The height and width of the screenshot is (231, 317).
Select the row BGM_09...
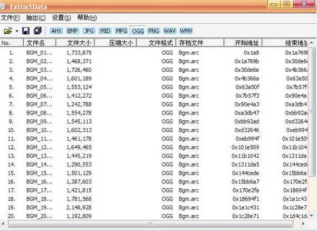coord(154,121)
